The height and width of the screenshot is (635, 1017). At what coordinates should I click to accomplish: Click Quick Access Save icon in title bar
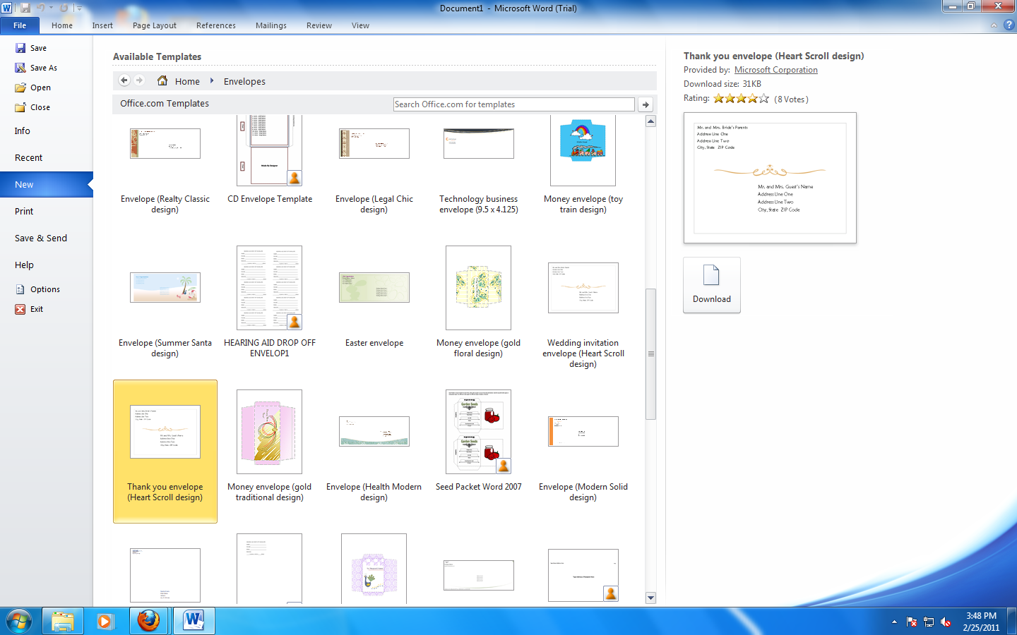(x=25, y=8)
